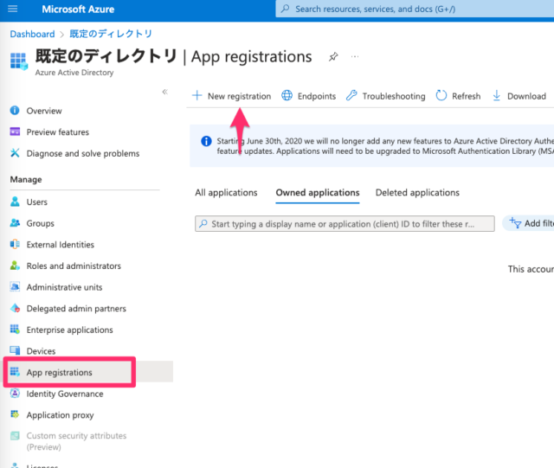Collapse the left navigation menu
The height and width of the screenshot is (468, 554).
165,93
